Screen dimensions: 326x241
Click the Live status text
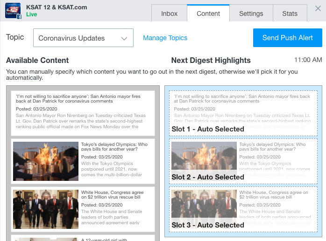click(x=32, y=14)
